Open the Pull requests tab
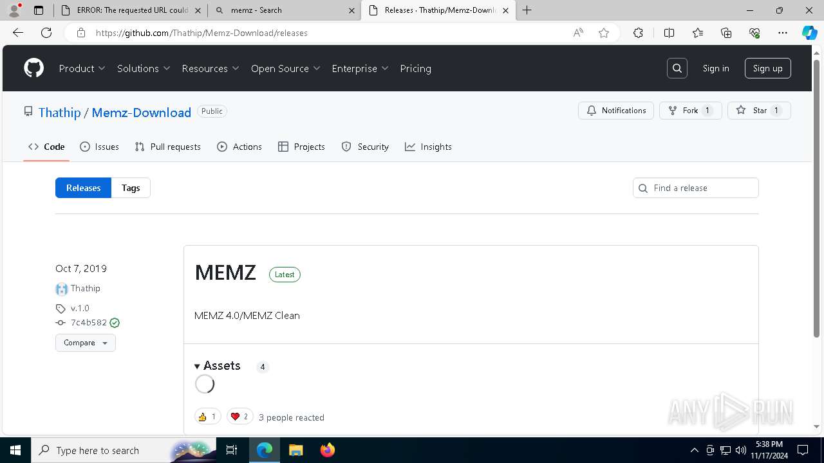Image resolution: width=824 pixels, height=463 pixels. click(168, 147)
